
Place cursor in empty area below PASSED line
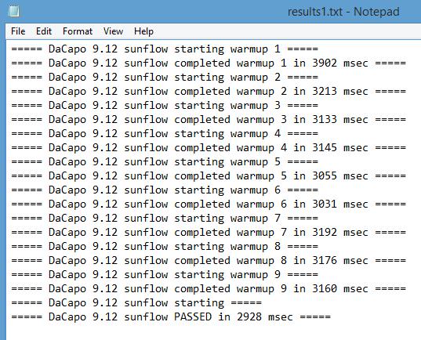[x=212, y=331]
